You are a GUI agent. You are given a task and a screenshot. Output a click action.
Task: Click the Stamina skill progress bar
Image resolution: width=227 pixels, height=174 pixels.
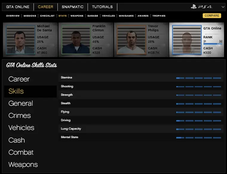[x=198, y=78]
